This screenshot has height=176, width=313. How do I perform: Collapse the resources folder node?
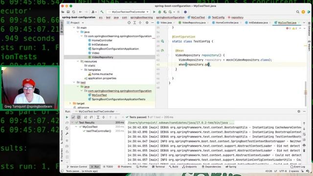click(78, 62)
